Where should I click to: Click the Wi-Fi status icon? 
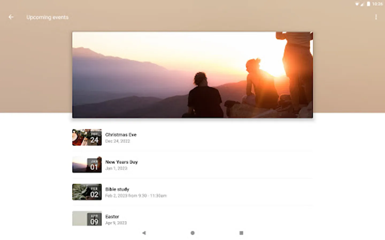coord(357,4)
